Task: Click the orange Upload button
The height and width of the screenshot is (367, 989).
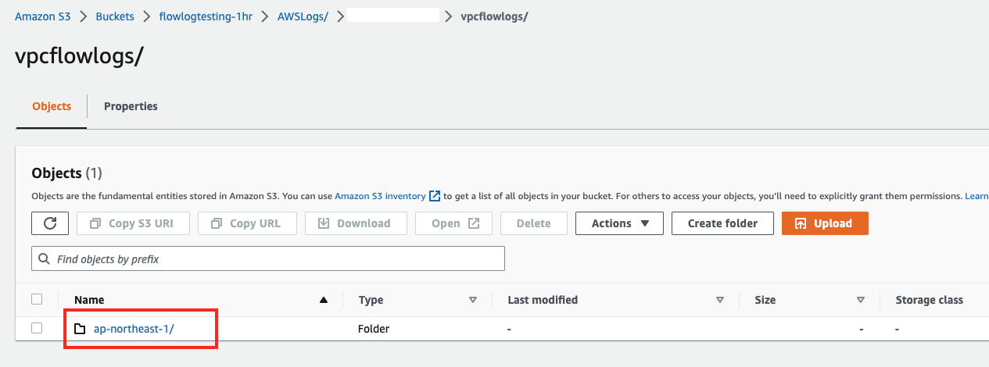Action: click(x=824, y=223)
